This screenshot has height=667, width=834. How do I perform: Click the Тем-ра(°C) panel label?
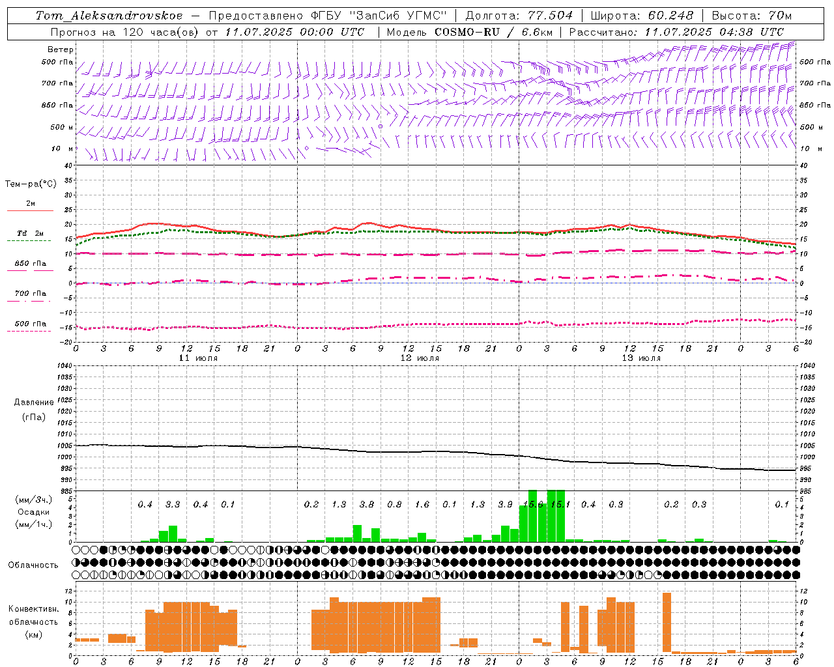(x=31, y=184)
